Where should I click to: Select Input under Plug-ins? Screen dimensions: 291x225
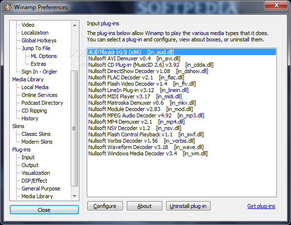pyautogui.click(x=28, y=157)
